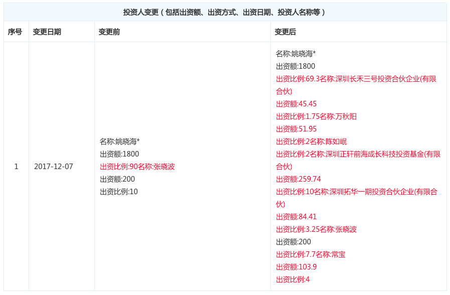Screen dimensions: 450x295
Task: Click red value 出资额:84.41
Action: (296, 217)
